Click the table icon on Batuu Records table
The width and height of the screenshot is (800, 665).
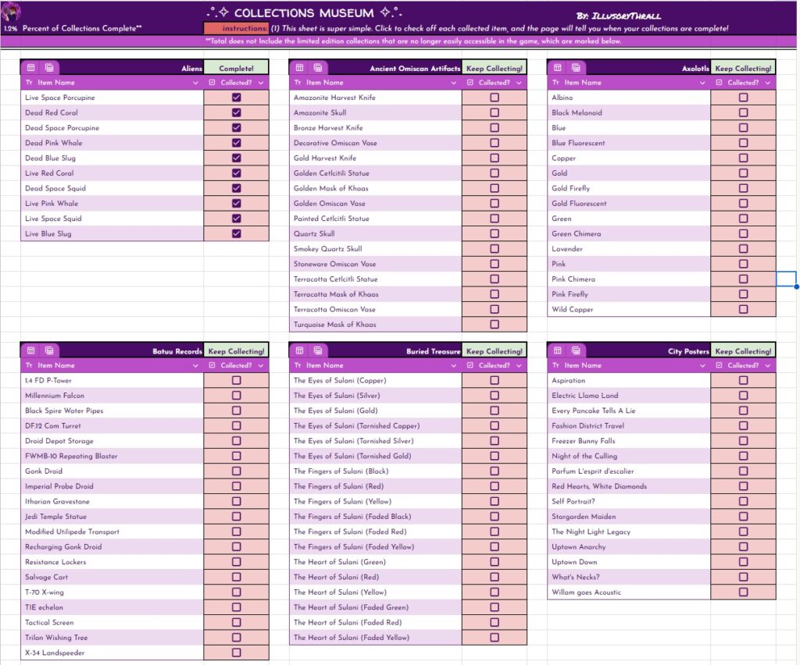coord(32,351)
